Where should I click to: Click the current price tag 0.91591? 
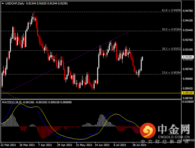coord(188,57)
